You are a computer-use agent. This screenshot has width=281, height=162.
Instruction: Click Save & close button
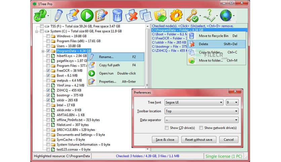pos(165,140)
